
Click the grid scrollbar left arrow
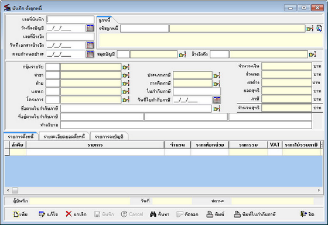pyautogui.click(x=8, y=190)
